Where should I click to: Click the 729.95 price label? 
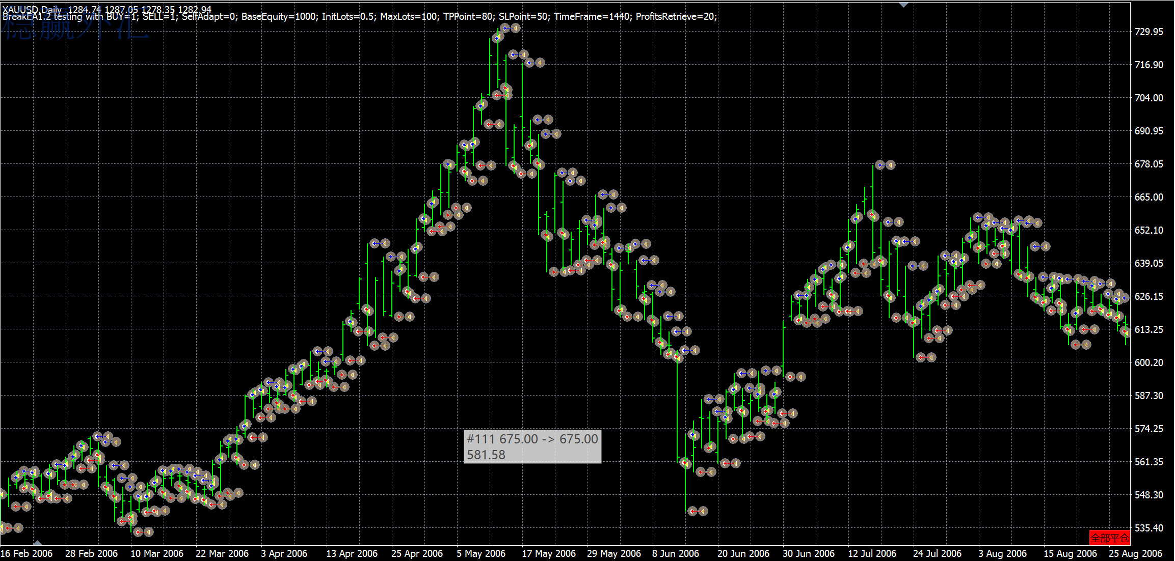click(x=1149, y=32)
